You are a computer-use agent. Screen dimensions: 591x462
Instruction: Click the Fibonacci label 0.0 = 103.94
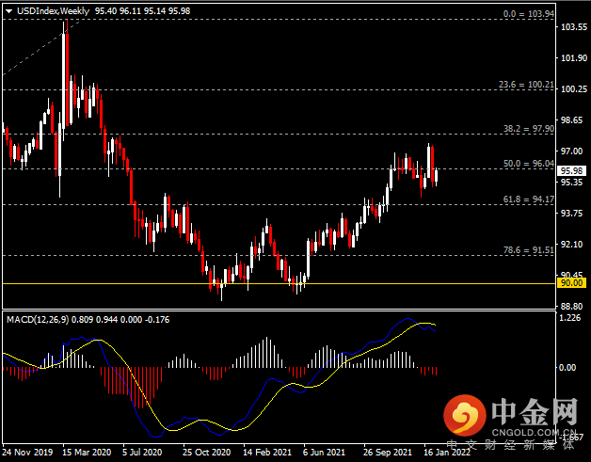[x=529, y=14]
